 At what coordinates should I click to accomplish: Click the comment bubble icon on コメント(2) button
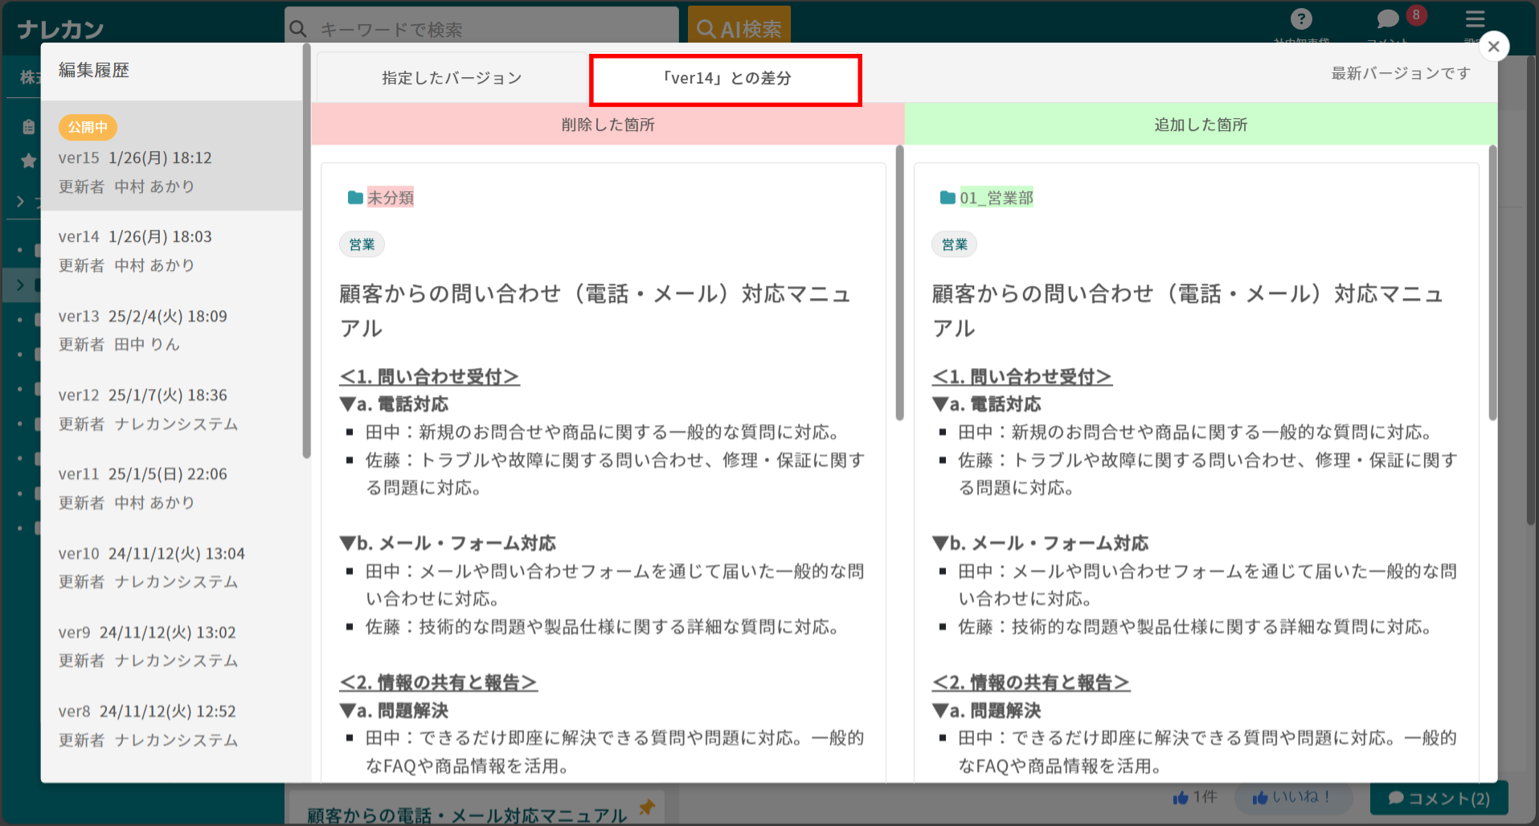click(1397, 798)
